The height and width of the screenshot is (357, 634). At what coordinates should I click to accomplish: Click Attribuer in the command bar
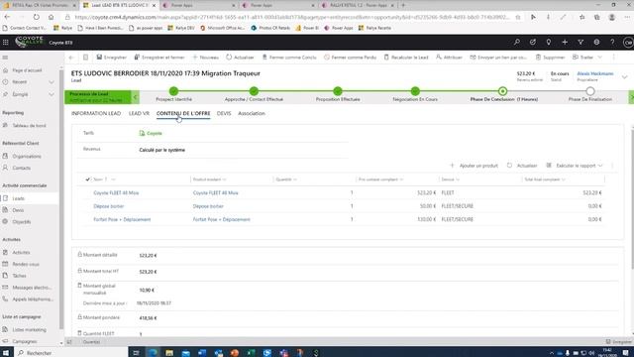449,58
